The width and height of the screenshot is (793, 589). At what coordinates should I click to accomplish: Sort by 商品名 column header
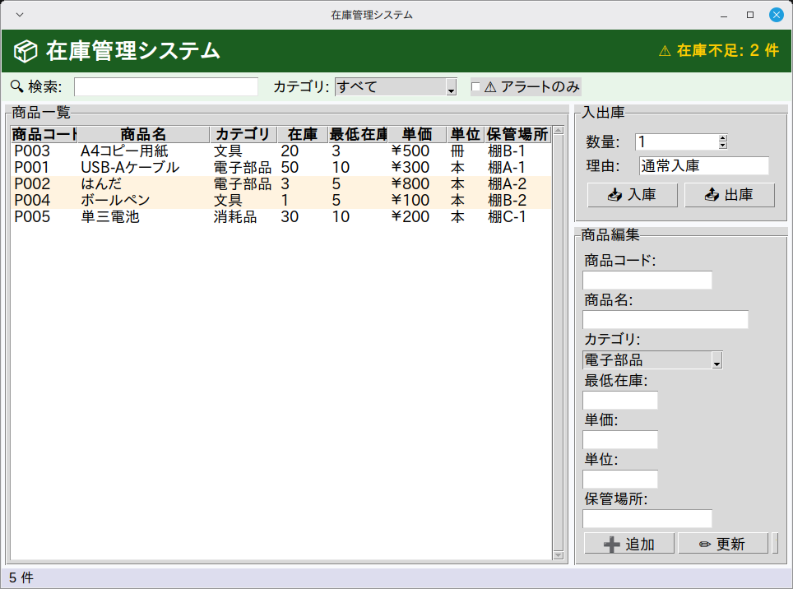click(x=144, y=134)
